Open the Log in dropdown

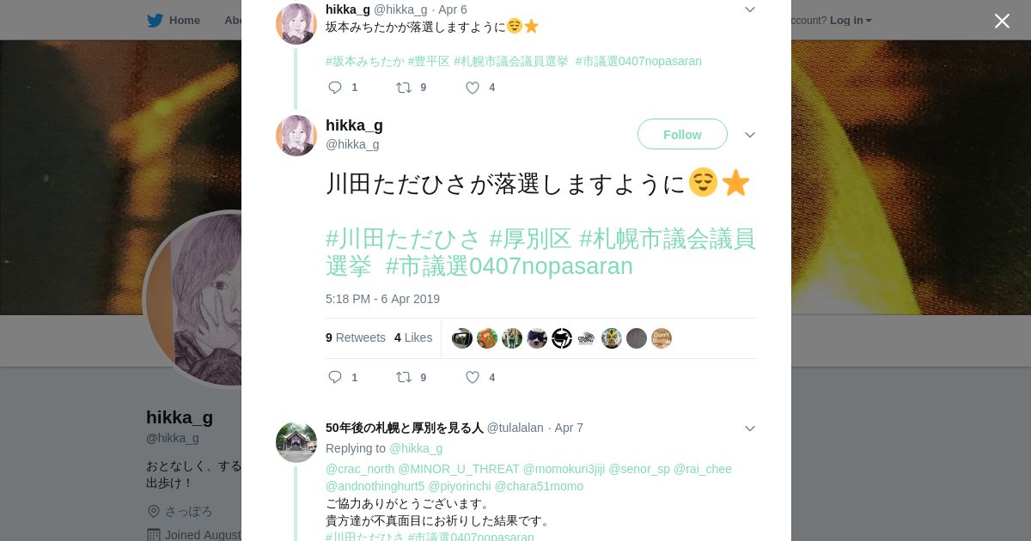851,20
